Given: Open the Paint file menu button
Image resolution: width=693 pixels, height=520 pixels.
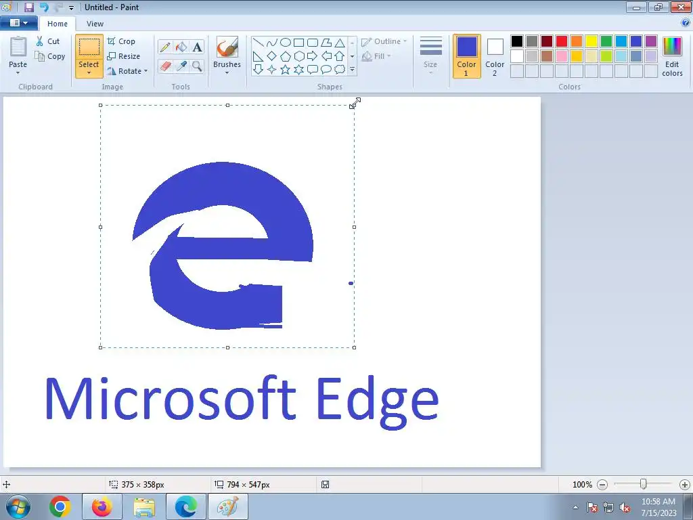Looking at the screenshot, I should (18, 23).
